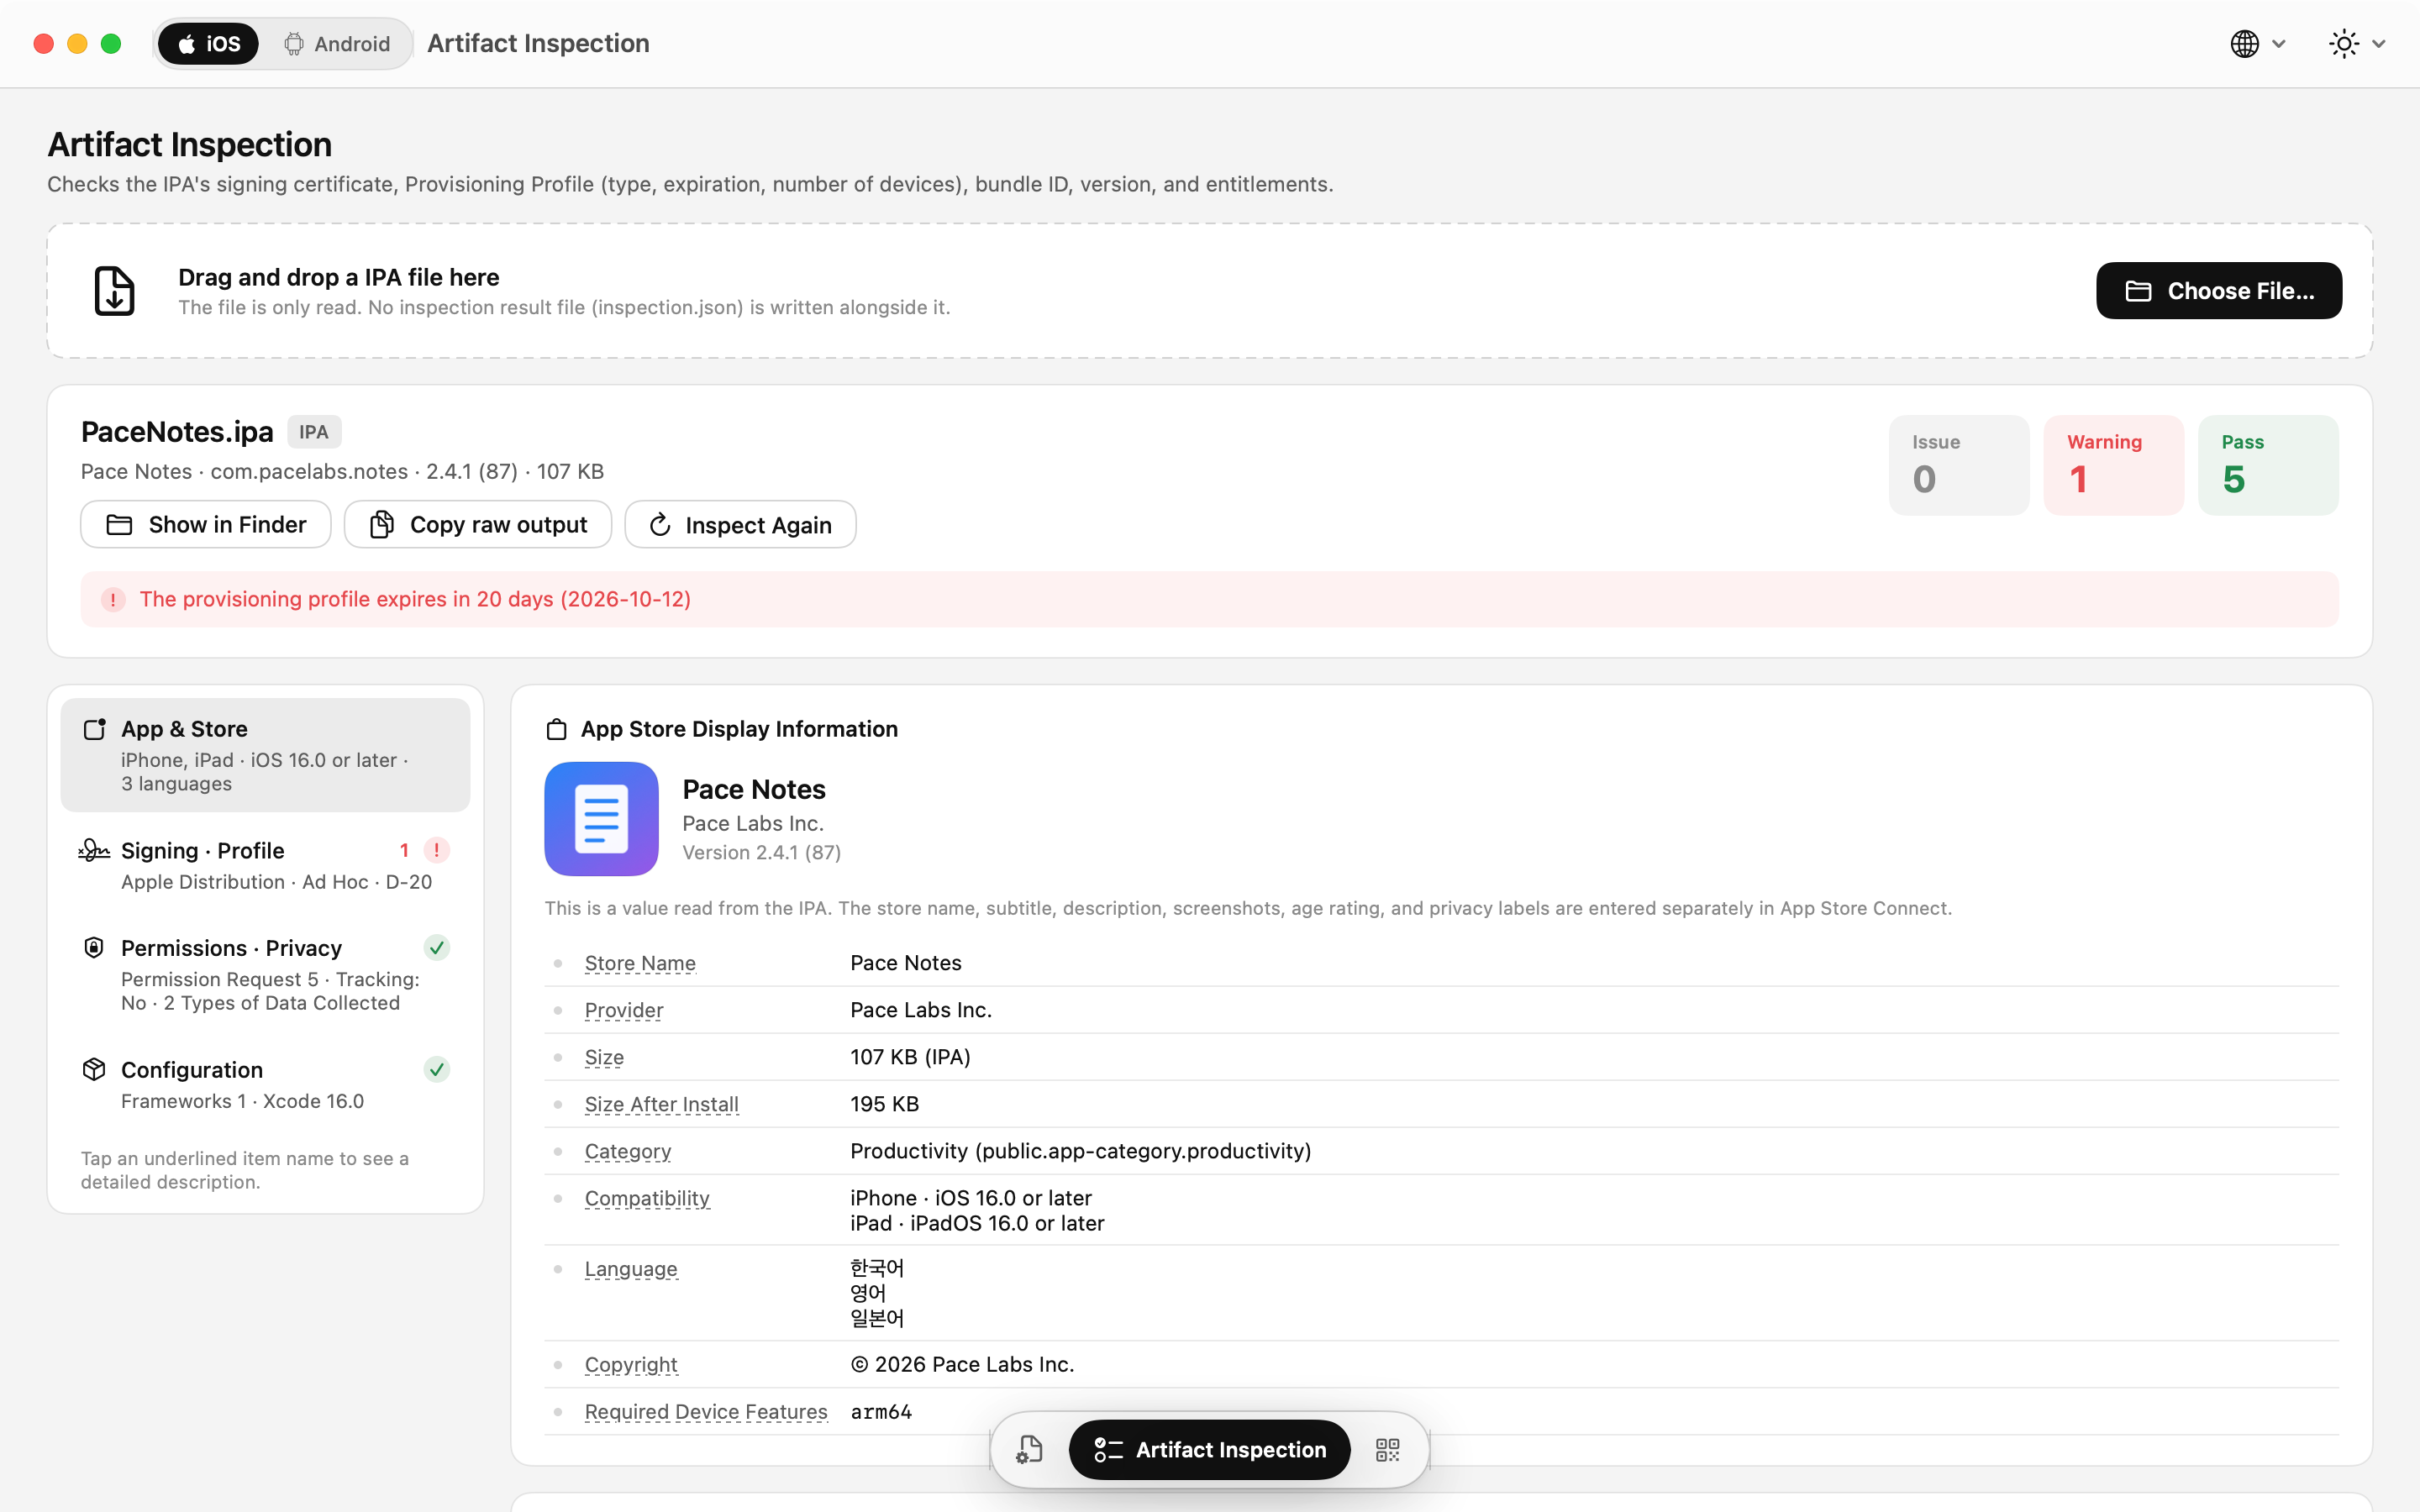
Task: Click the underlined Size After Install label
Action: coord(662,1104)
